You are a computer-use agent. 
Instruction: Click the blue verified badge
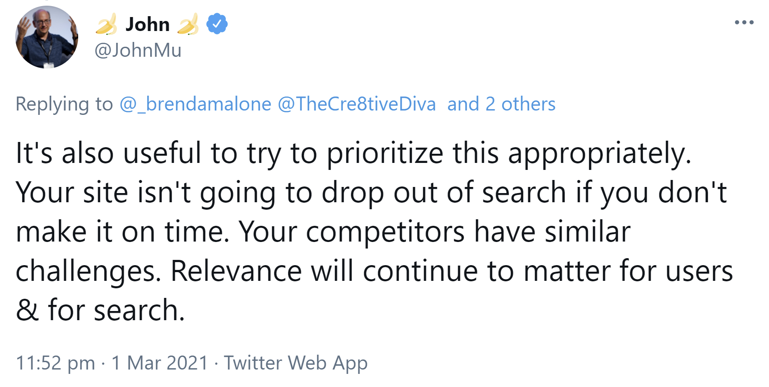[217, 24]
